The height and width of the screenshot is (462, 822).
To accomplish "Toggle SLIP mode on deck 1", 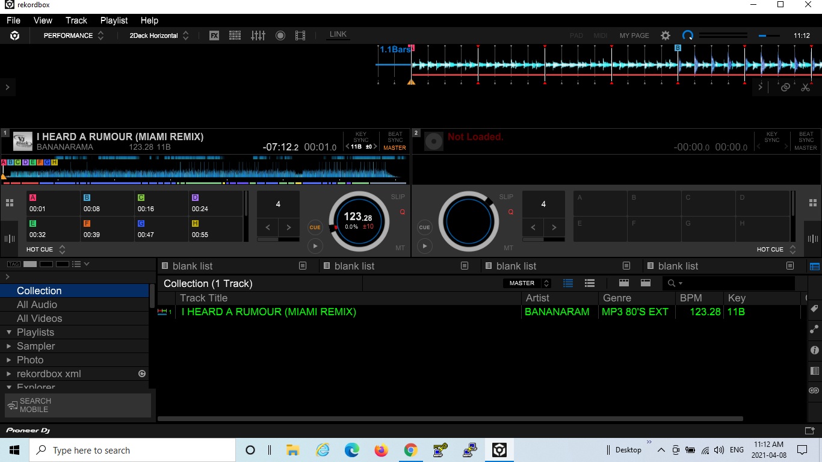I will (398, 197).
